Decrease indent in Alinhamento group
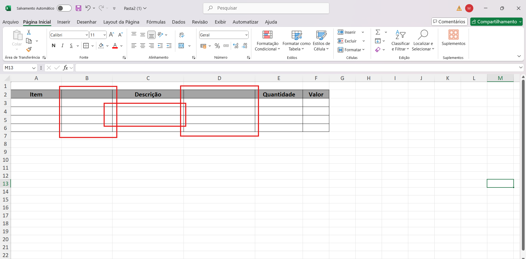 click(x=160, y=46)
